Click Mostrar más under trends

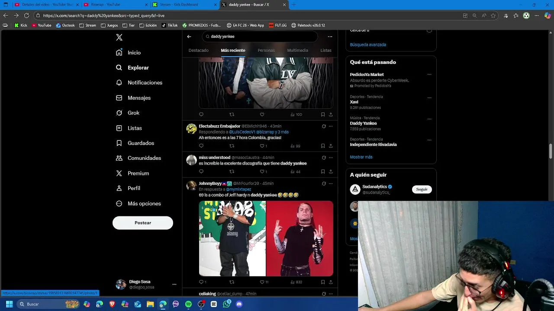(x=361, y=157)
